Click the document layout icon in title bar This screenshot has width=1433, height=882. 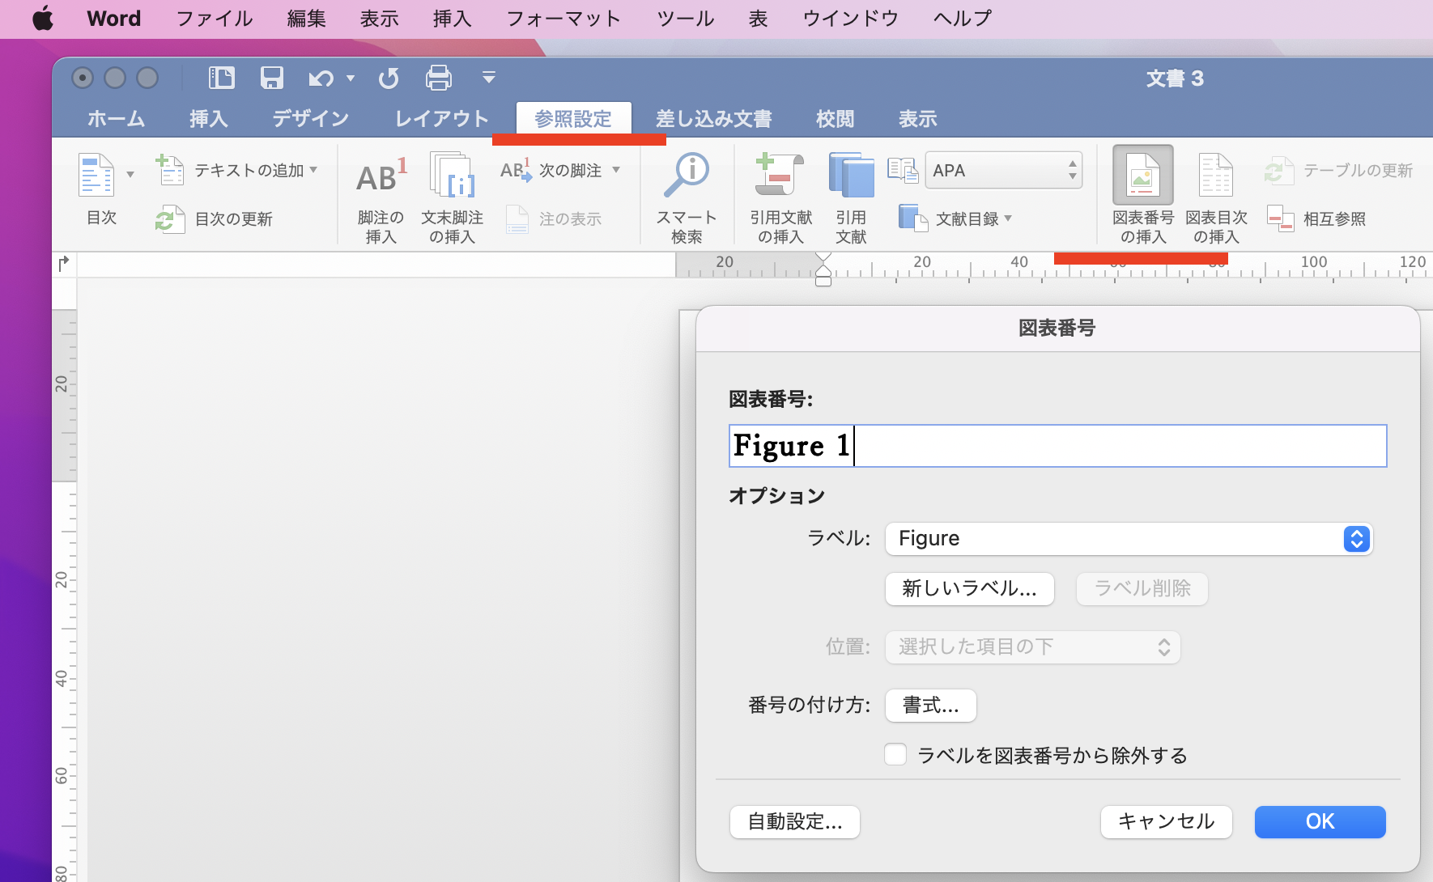coord(221,78)
